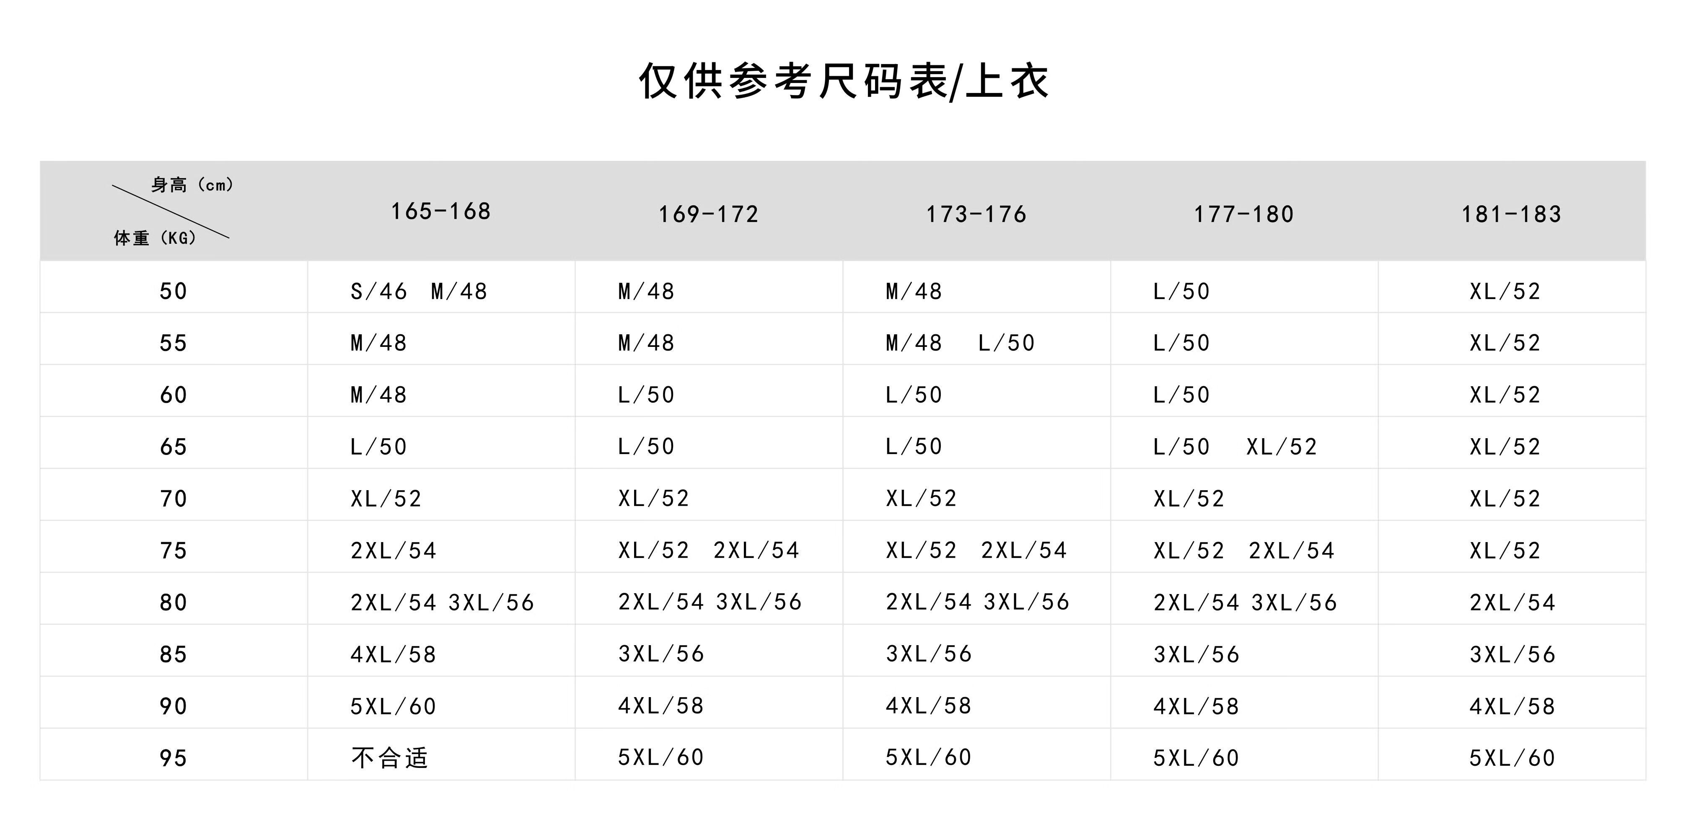Click 5XL/60 in the 90 kg row
This screenshot has height=832, width=1686.
pyautogui.click(x=394, y=706)
